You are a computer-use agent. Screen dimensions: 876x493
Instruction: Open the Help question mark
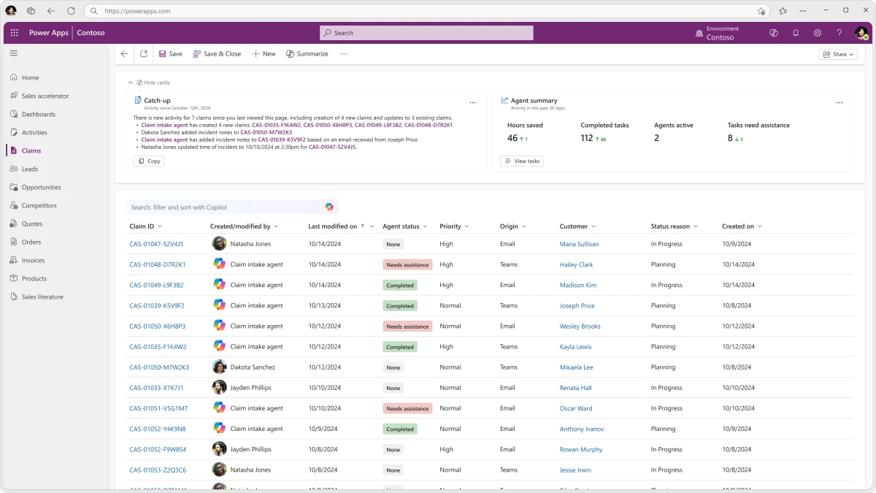click(839, 33)
